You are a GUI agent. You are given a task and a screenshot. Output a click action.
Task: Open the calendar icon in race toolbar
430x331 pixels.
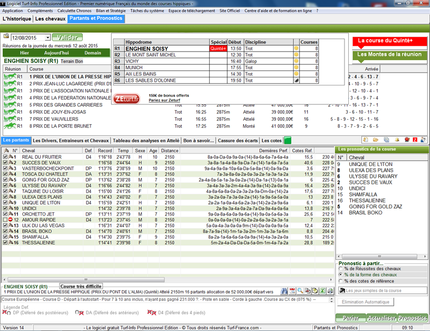pyautogui.click(x=292, y=291)
